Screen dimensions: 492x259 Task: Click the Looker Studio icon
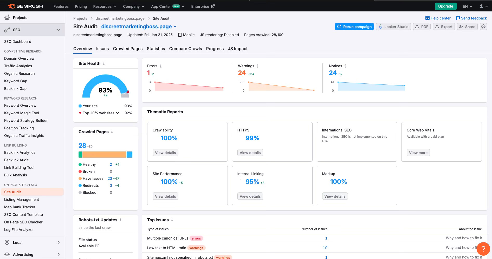(380, 26)
